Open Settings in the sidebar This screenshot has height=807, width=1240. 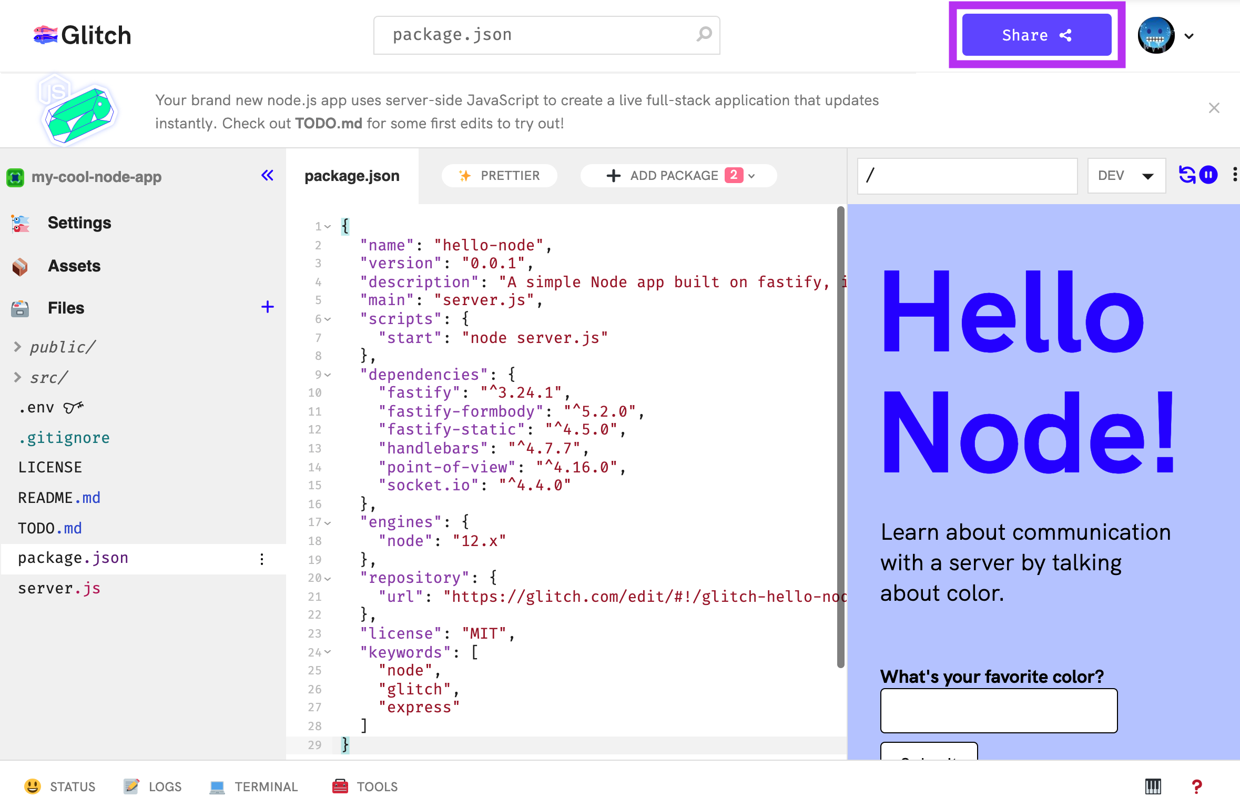pos(79,223)
